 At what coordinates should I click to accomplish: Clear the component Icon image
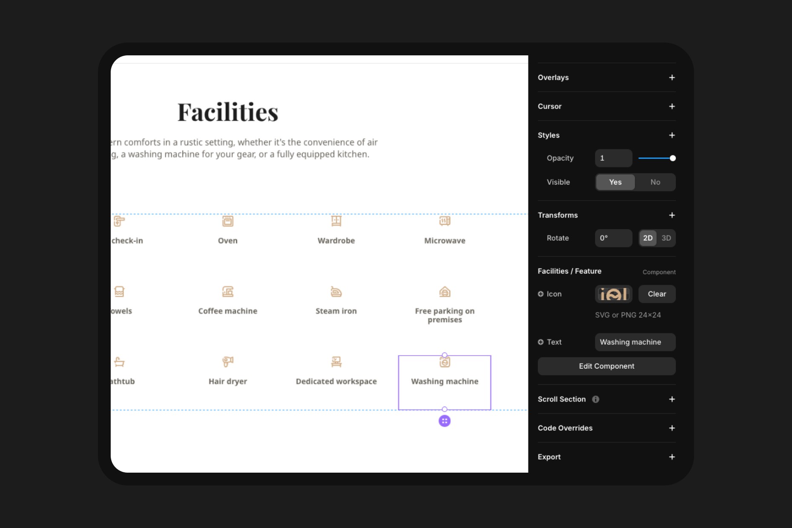coord(657,294)
